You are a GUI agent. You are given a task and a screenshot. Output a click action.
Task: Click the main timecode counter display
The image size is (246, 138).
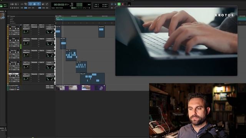pos(61,5)
